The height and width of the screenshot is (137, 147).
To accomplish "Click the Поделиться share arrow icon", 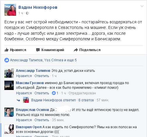I will tap(76, 50).
